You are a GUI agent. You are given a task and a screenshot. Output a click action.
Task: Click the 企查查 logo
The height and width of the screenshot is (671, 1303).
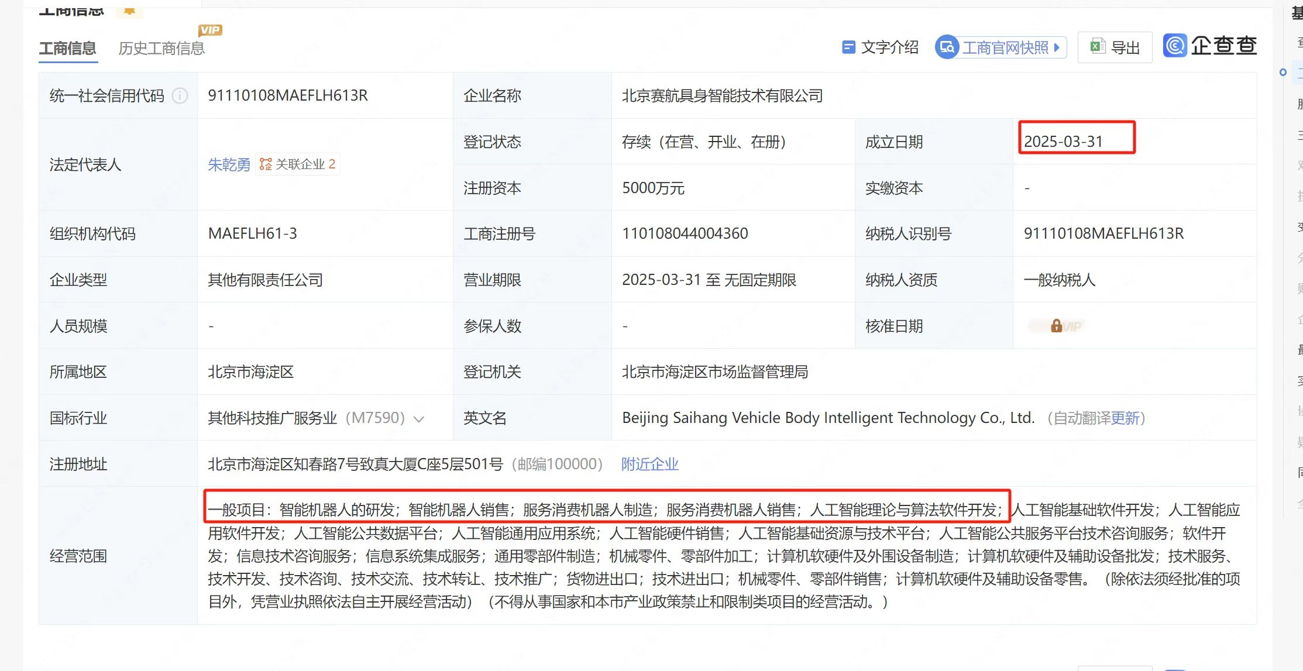click(1209, 46)
